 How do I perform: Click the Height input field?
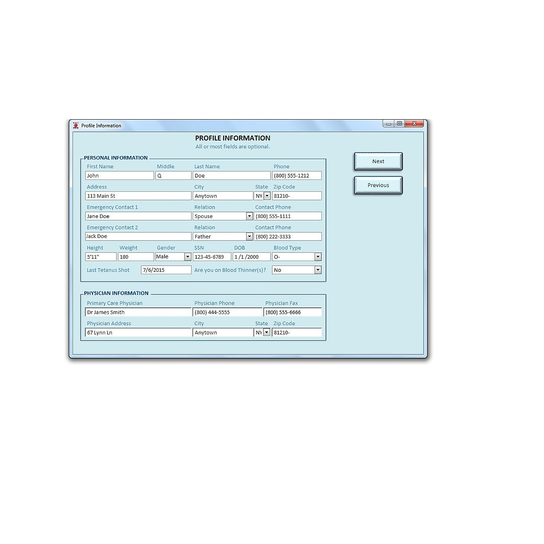click(x=101, y=257)
